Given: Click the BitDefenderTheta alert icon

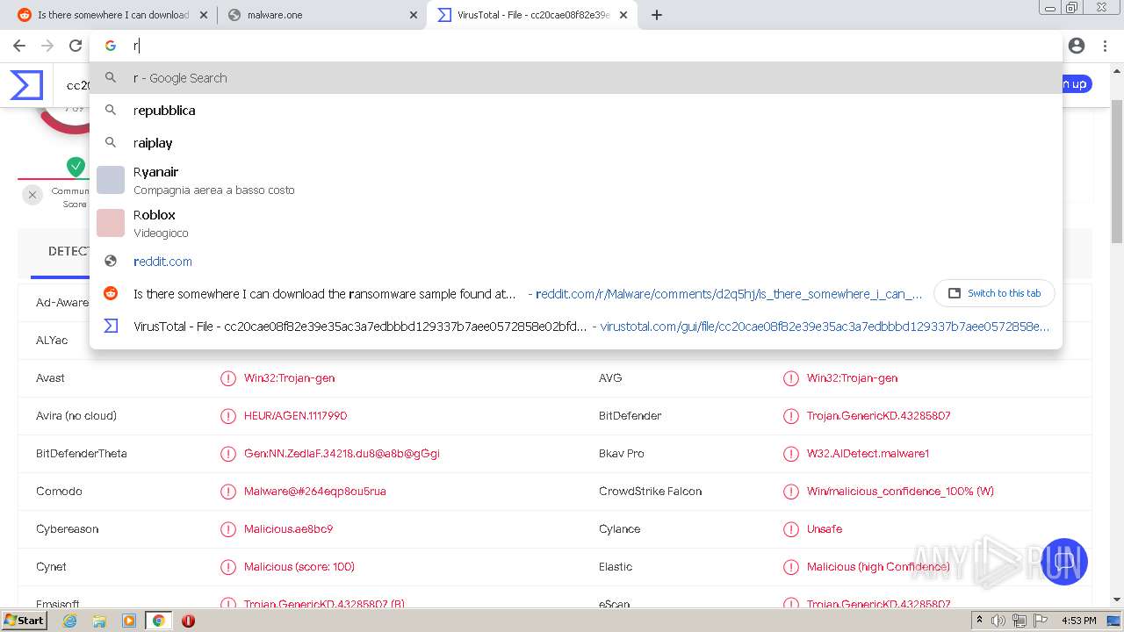Looking at the screenshot, I should click(227, 454).
